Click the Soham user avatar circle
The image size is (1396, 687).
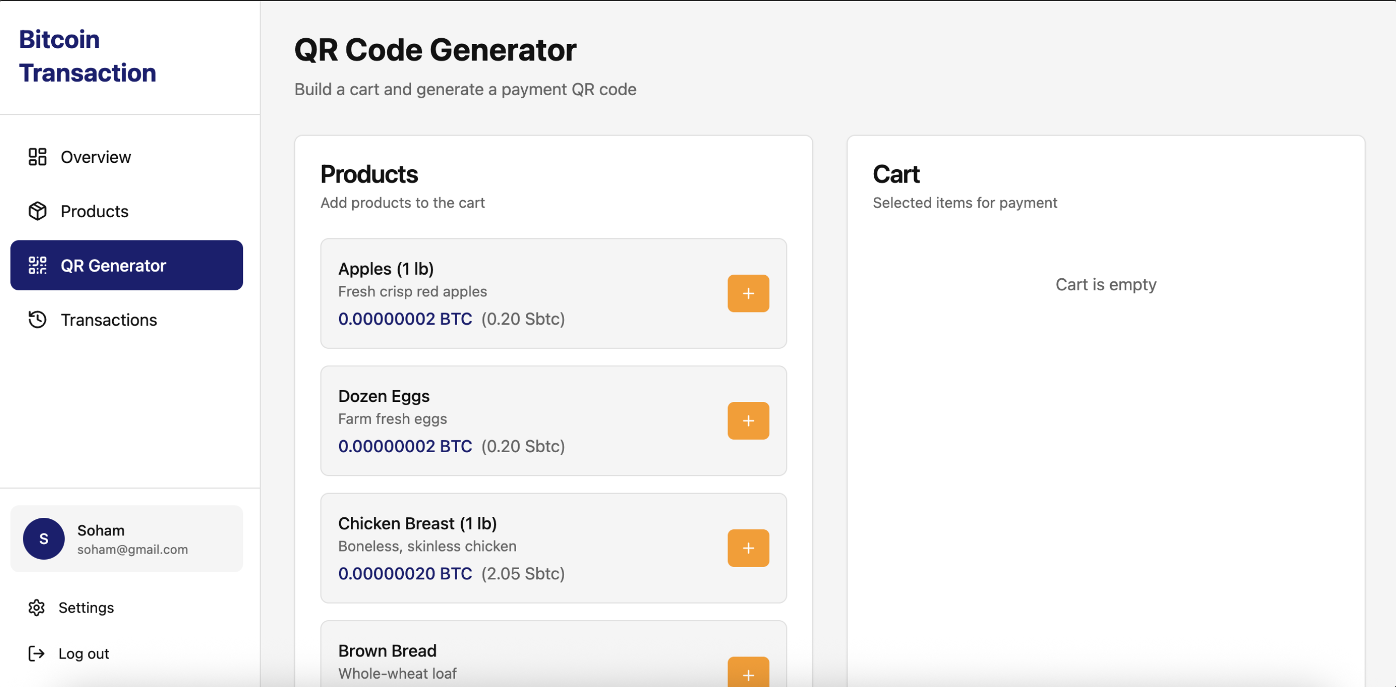point(44,539)
